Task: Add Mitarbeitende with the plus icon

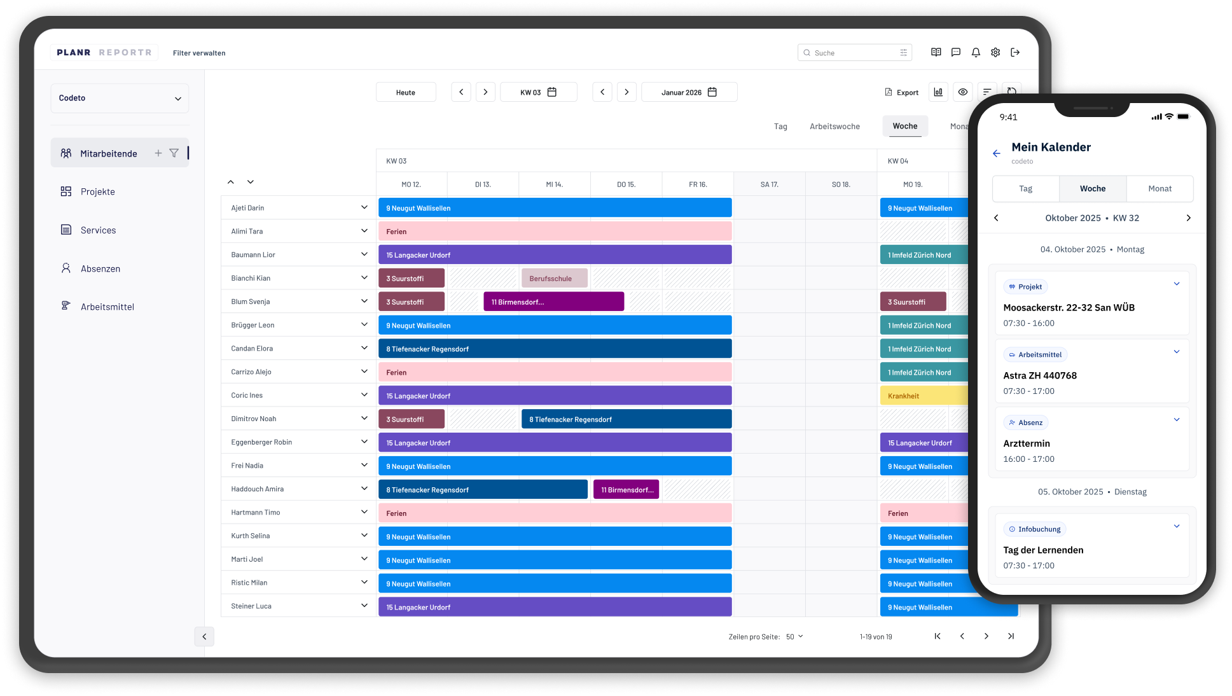Action: tap(158, 153)
